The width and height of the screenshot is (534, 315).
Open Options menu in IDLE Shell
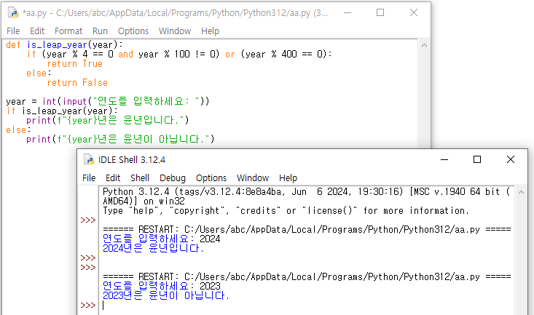click(x=211, y=178)
